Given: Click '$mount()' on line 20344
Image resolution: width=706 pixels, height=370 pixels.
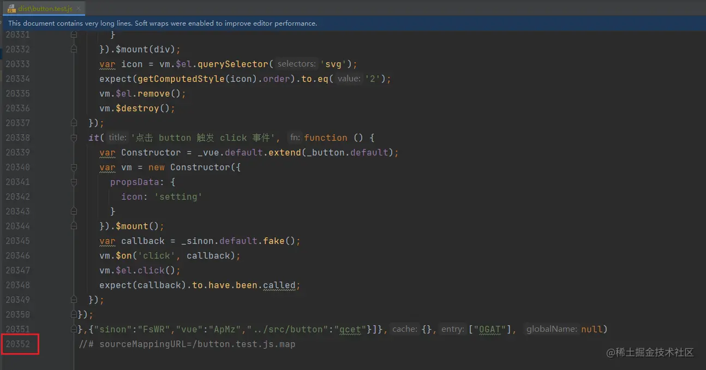Looking at the screenshot, I should [x=137, y=226].
